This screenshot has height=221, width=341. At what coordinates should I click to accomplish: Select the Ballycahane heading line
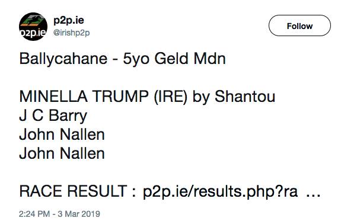122,59
